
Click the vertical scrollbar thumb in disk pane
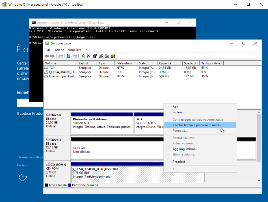click(x=259, y=138)
